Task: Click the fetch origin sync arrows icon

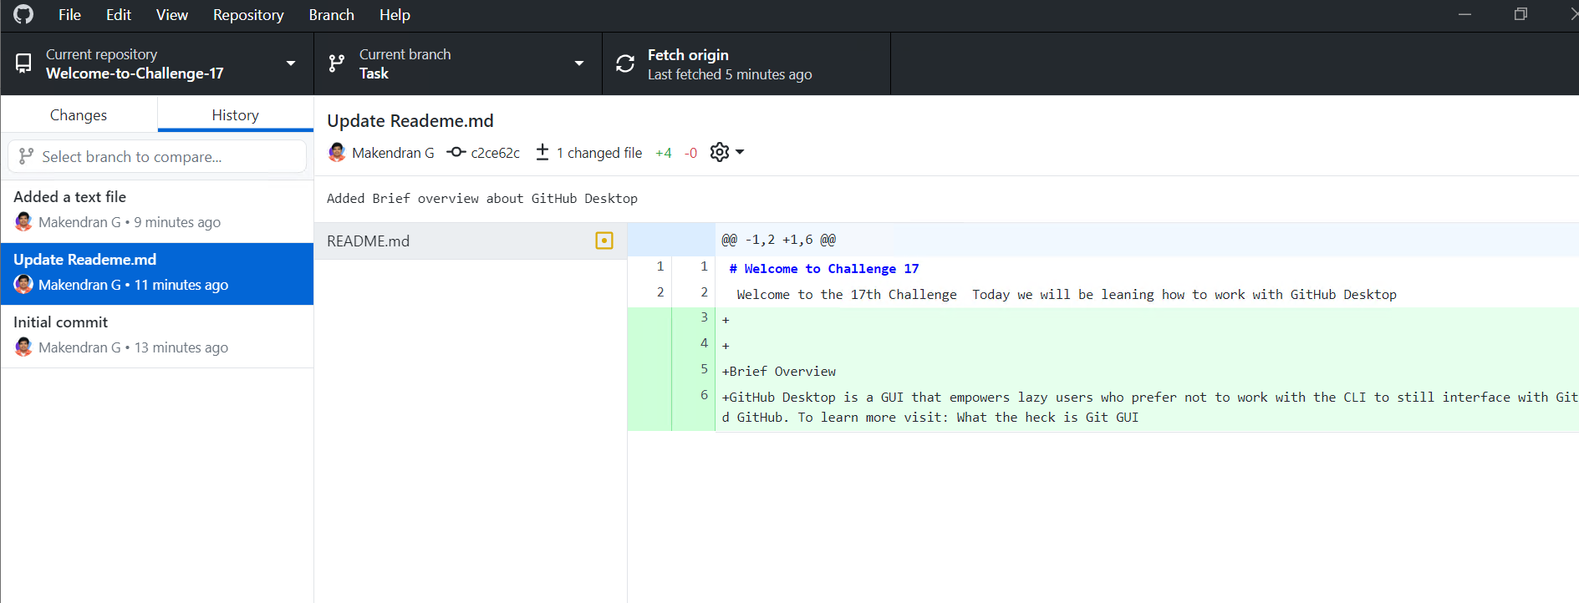Action: (x=625, y=63)
